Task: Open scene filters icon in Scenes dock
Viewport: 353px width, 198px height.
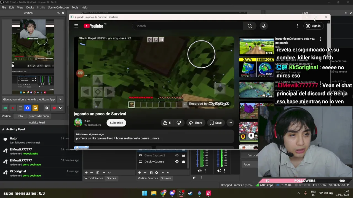Action: point(98,173)
